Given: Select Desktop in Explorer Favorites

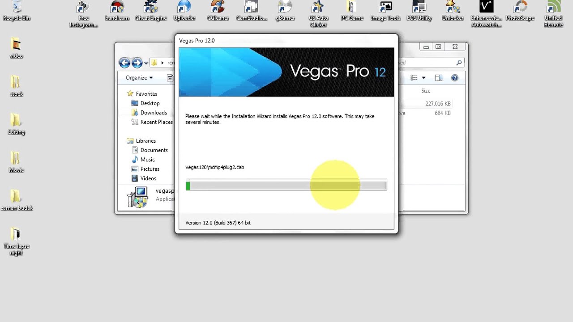Looking at the screenshot, I should pyautogui.click(x=145, y=103).
